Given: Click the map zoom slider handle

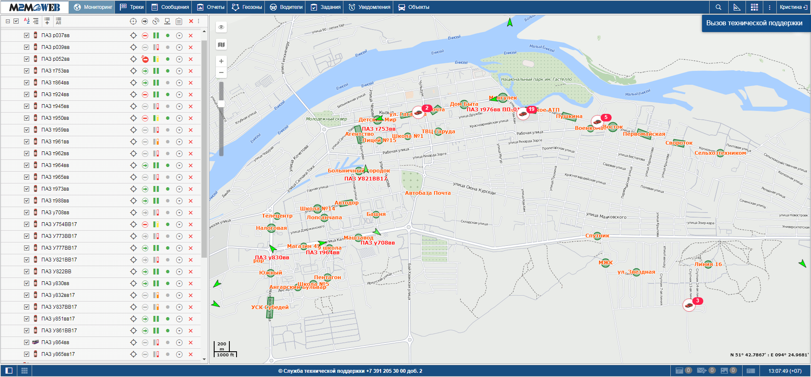Looking at the screenshot, I should 221,103.
